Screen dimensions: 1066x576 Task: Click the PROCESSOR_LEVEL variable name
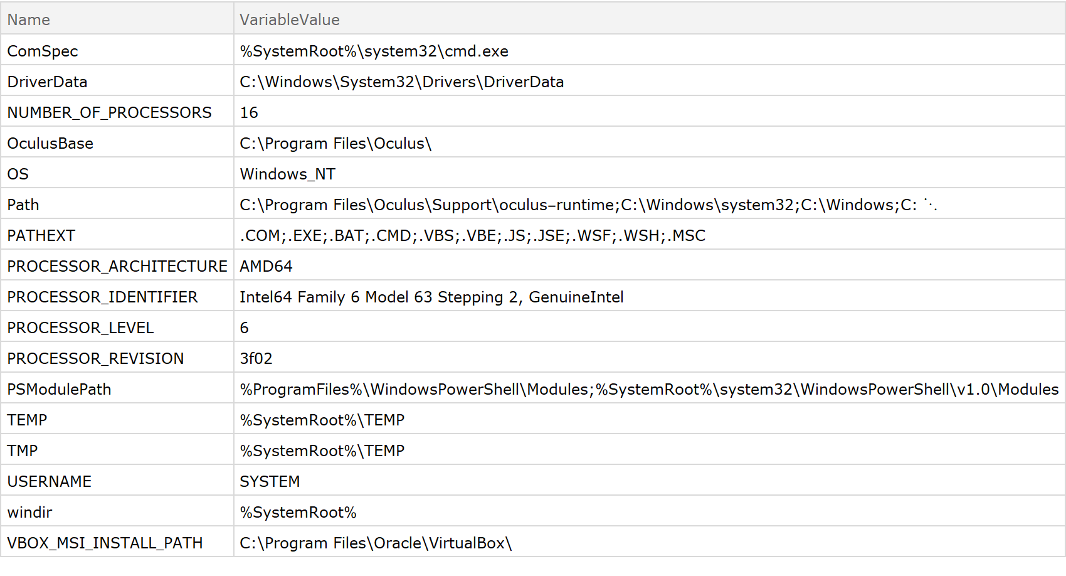(x=80, y=328)
